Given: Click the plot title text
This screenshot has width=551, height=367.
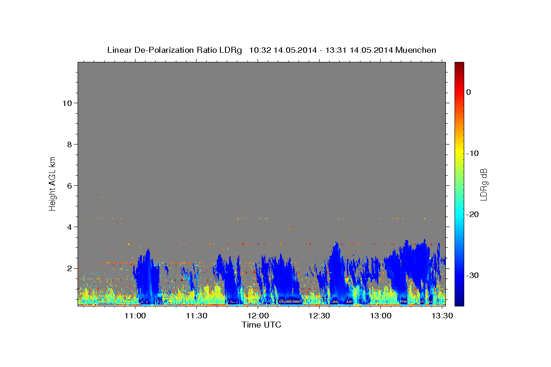Looking at the screenshot, I should [271, 50].
